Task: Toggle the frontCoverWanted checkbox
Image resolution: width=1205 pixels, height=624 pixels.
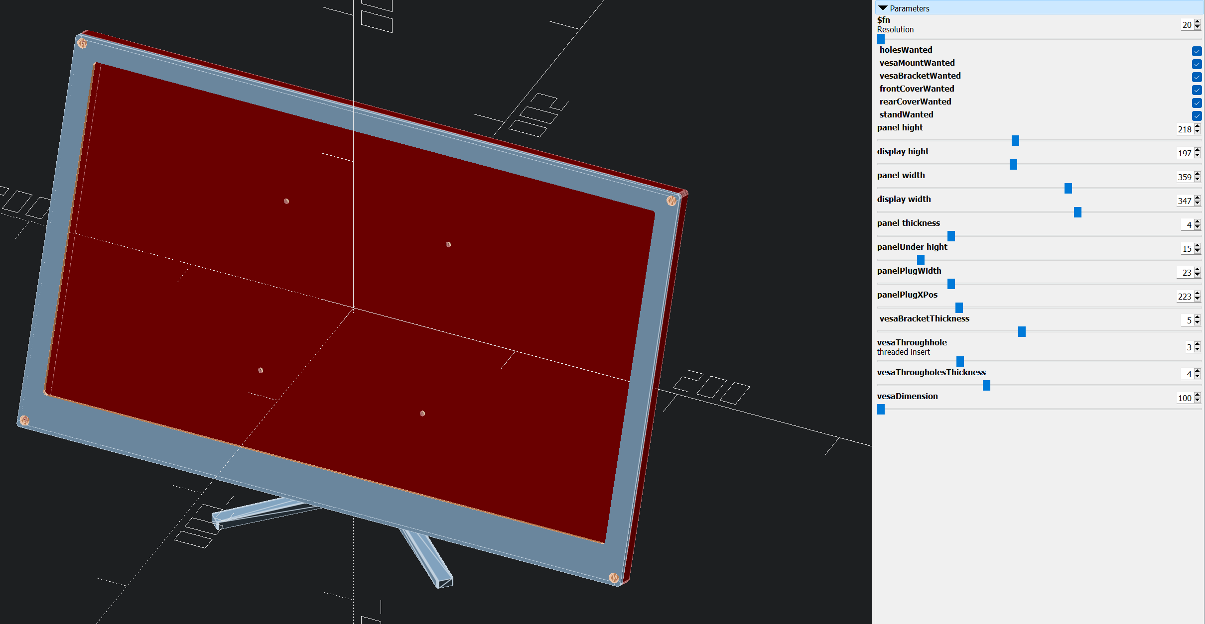Action: [x=1197, y=90]
